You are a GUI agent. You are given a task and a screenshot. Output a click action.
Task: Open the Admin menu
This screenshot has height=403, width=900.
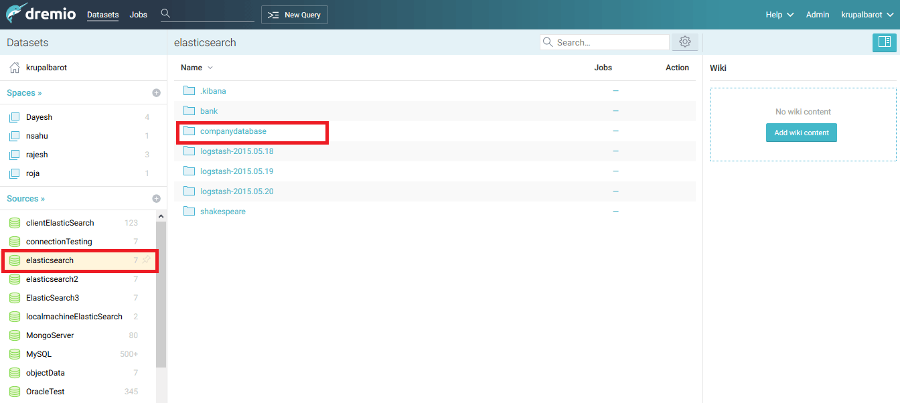(x=818, y=15)
